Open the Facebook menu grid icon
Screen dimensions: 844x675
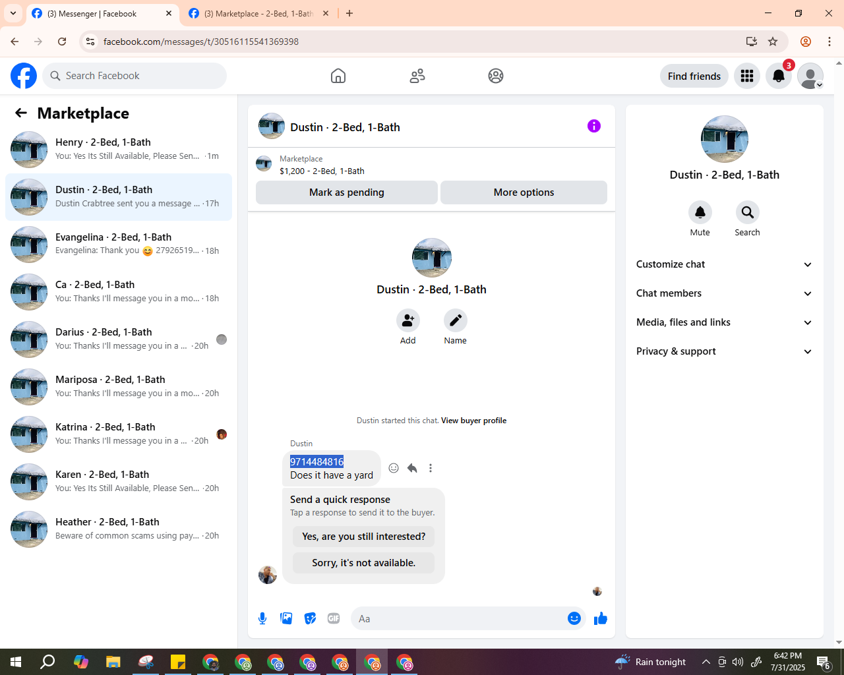[x=747, y=76]
